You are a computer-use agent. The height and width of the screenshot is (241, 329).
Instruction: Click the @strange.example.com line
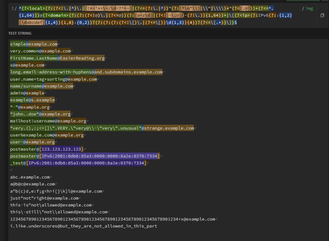tap(102, 128)
